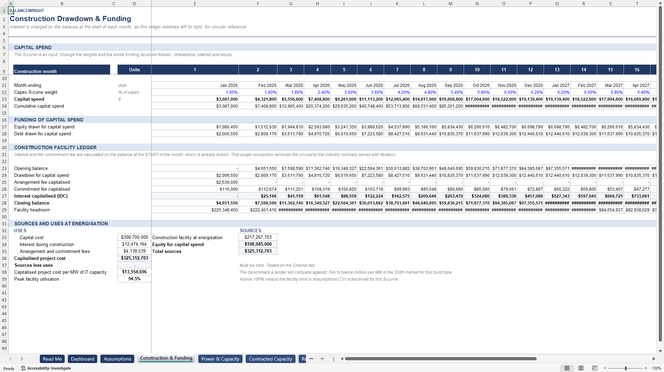Click the previous sheet navigation arrow
The width and height of the screenshot is (664, 372).
[11, 359]
